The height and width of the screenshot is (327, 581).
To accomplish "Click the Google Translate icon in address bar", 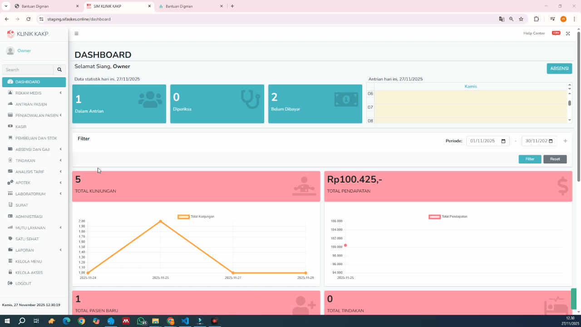I will pos(502,19).
